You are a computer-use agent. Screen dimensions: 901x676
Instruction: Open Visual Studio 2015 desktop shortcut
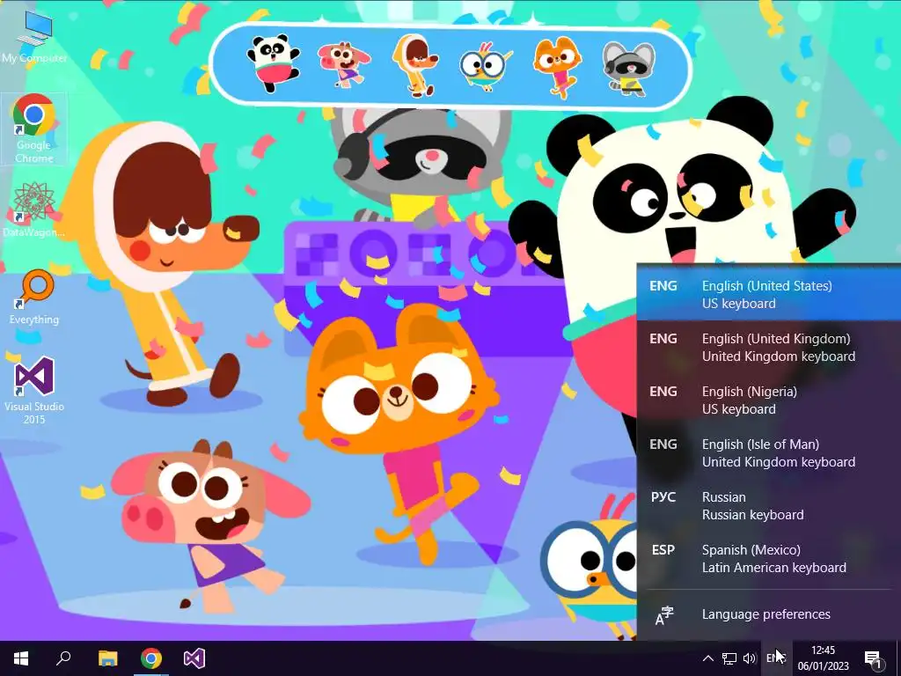pyautogui.click(x=34, y=391)
